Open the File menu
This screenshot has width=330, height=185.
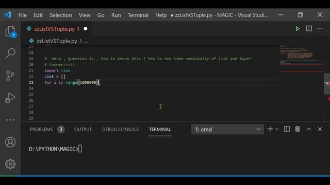coord(22,15)
